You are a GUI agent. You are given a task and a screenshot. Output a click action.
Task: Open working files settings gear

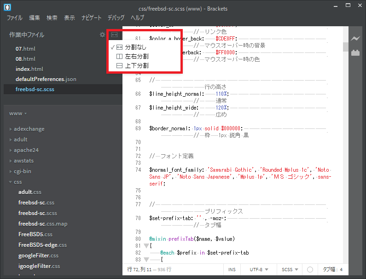[x=102, y=35]
